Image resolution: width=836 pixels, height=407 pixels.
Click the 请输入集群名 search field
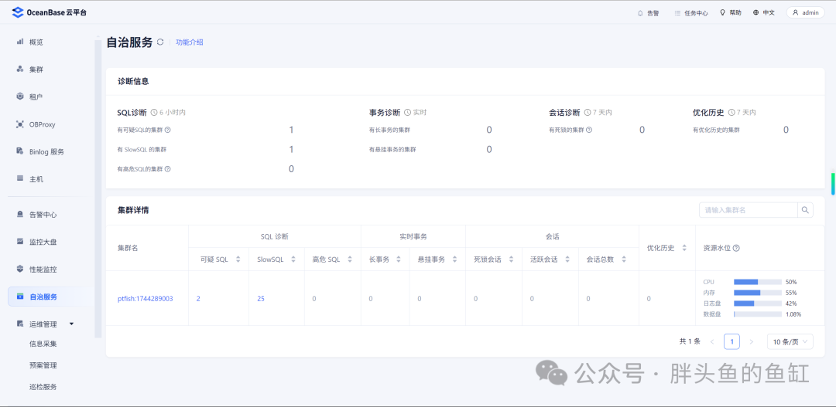point(749,210)
